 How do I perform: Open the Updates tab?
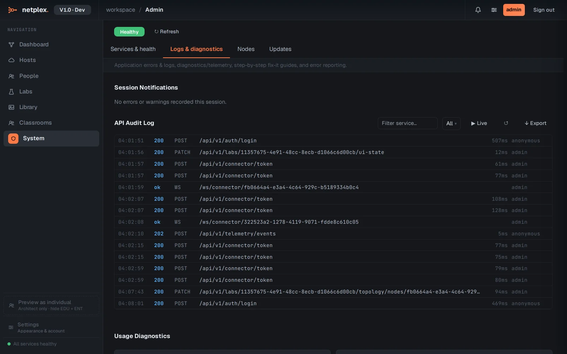point(280,49)
